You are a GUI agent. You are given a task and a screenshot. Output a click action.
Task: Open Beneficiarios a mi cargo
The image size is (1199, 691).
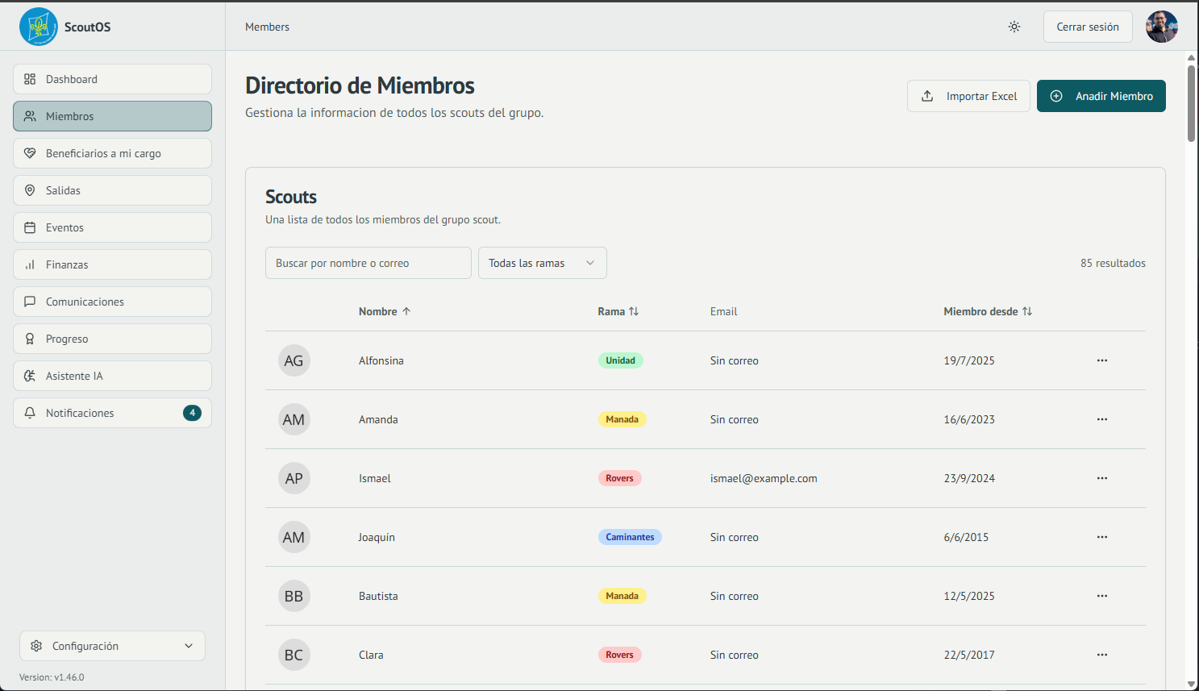112,153
